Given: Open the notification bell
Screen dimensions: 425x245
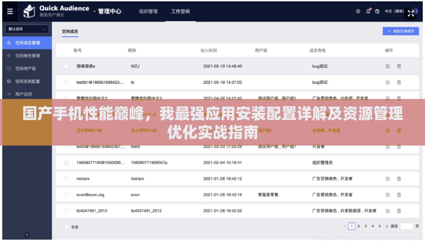Looking at the screenshot, I should pyautogui.click(x=368, y=11).
